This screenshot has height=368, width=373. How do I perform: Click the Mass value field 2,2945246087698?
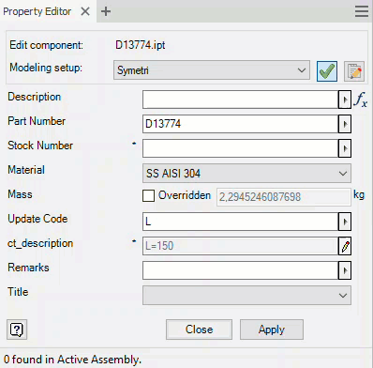click(284, 197)
